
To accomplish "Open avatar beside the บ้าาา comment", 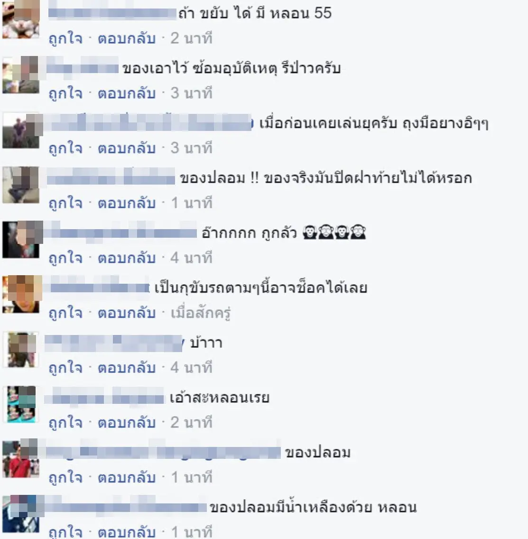I will (x=22, y=350).
